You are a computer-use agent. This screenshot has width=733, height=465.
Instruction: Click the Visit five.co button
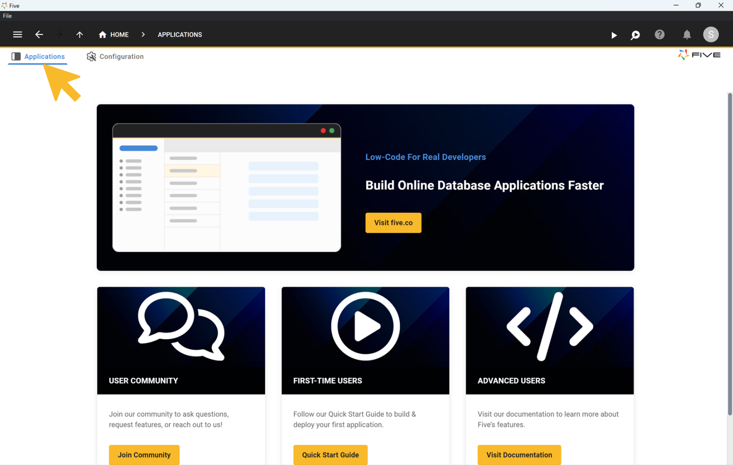[393, 223]
